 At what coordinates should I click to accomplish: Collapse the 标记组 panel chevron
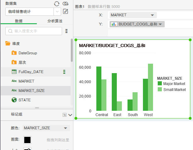click(70, 115)
